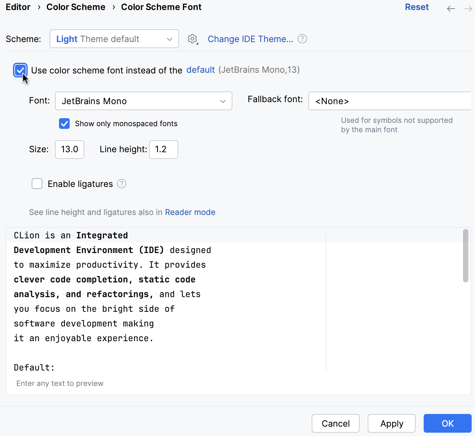Enable ligatures
Viewport: 475px width, 436px height.
(37, 184)
